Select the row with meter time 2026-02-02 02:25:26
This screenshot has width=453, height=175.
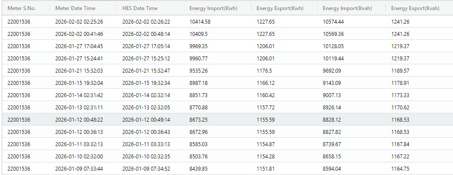79,22
